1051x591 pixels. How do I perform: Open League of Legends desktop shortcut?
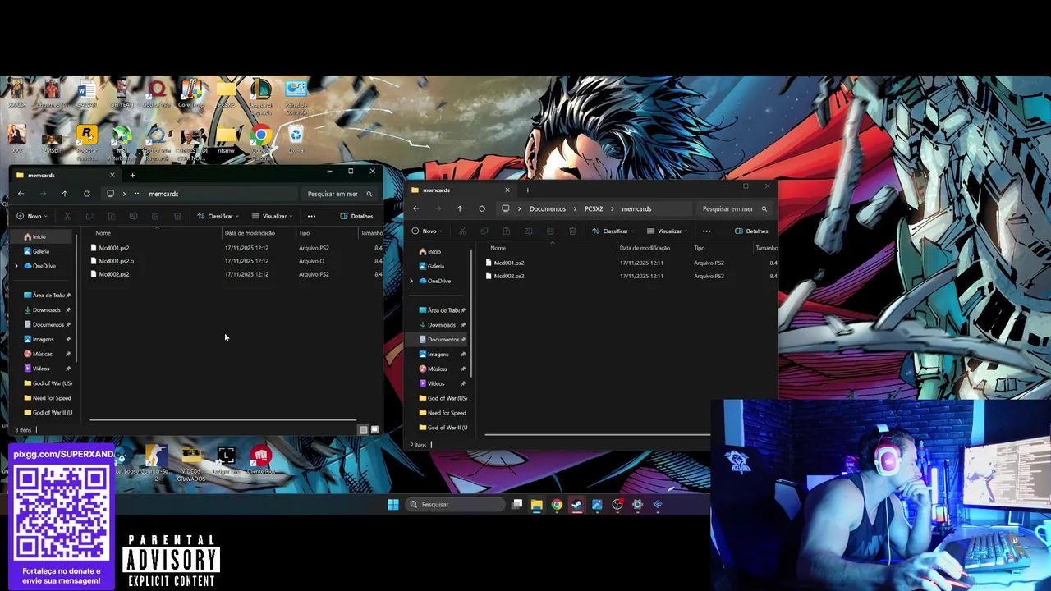(261, 94)
